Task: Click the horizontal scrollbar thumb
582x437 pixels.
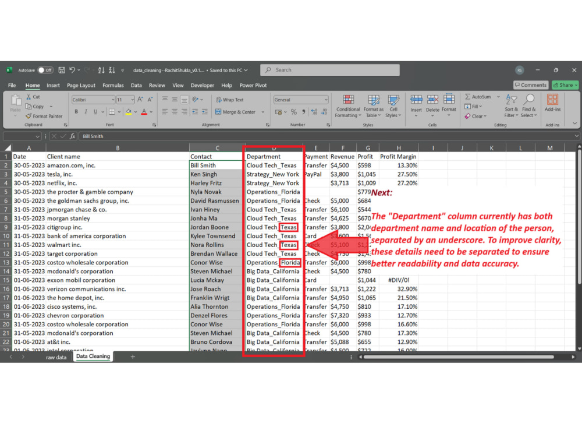Action: (459, 357)
